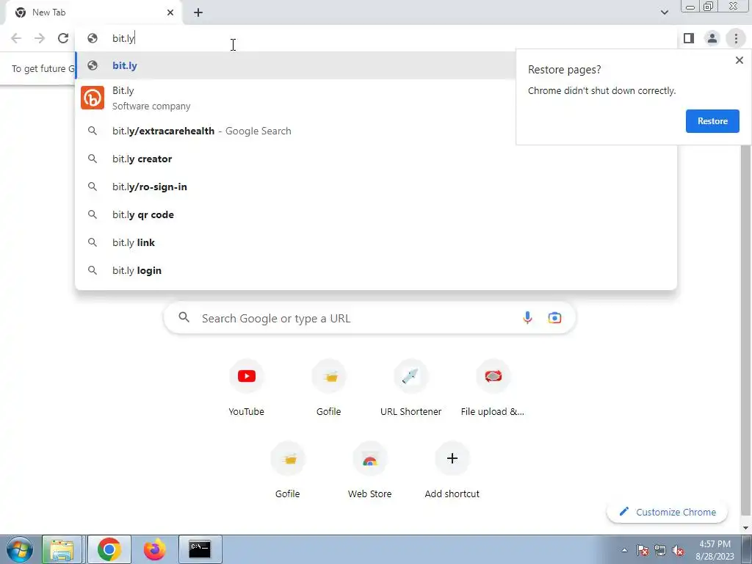752x564 pixels.
Task: Open the side panel icon
Action: 689,38
